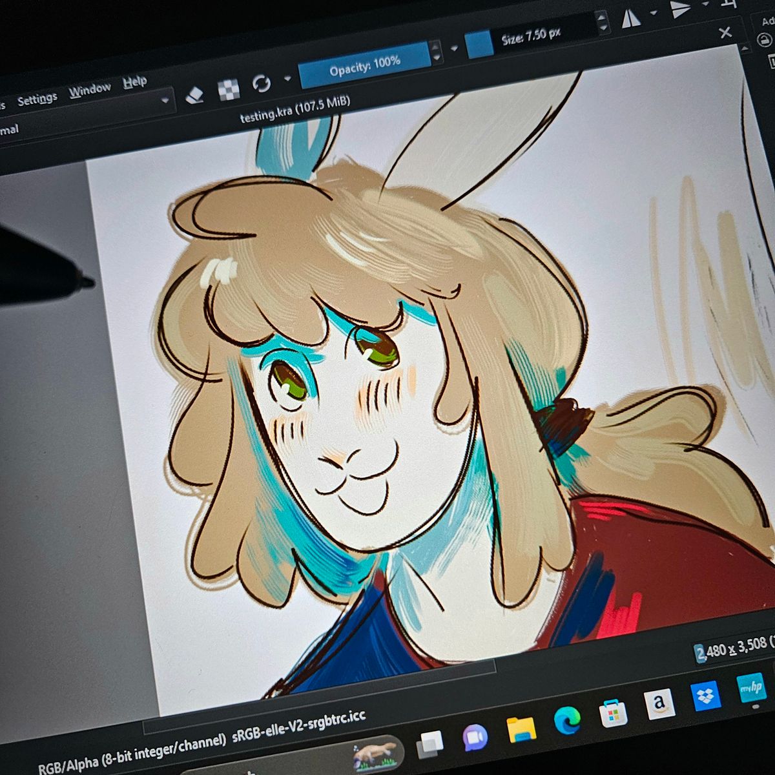Open Microsoft Store from the taskbar
Image resolution: width=775 pixels, height=775 pixels.
[x=613, y=712]
